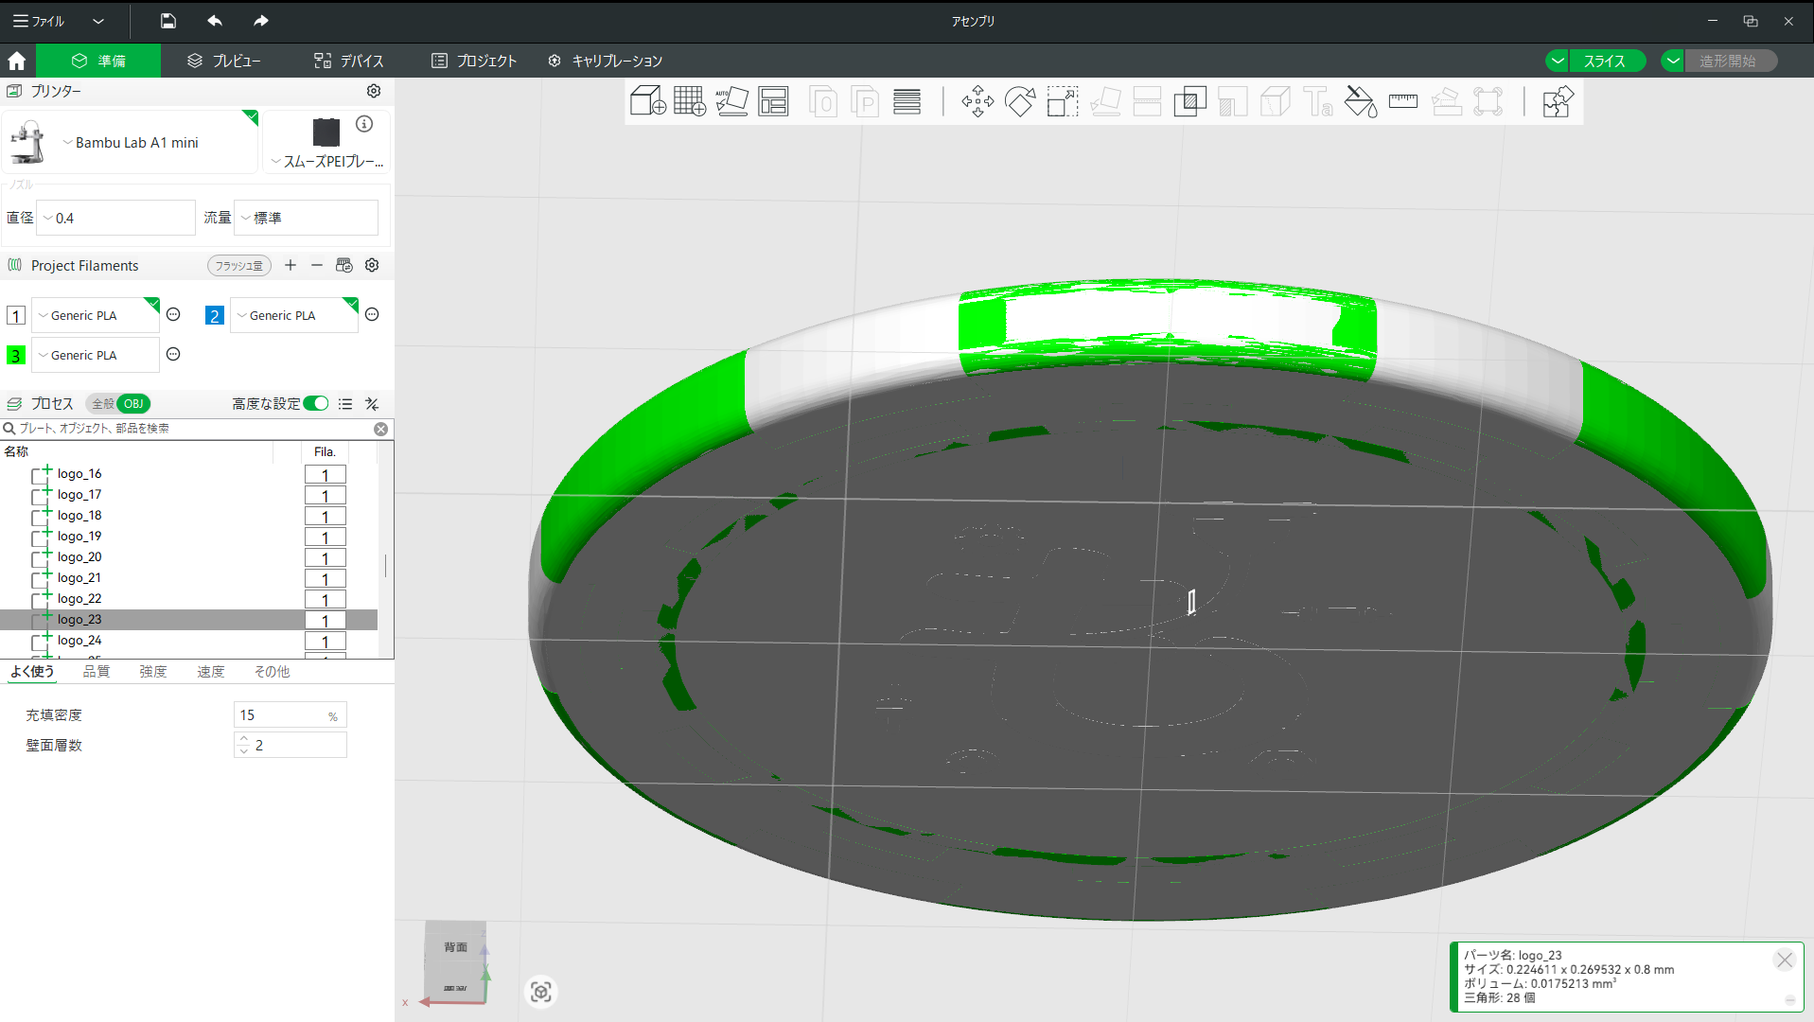The image size is (1814, 1022).
Task: Select the Cut tool
Action: tap(1147, 101)
